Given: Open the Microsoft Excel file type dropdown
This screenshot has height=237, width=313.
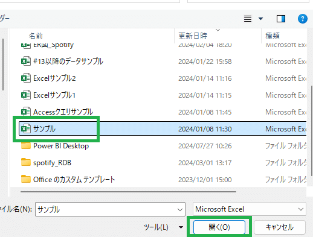Looking at the screenshot, I should [250, 209].
